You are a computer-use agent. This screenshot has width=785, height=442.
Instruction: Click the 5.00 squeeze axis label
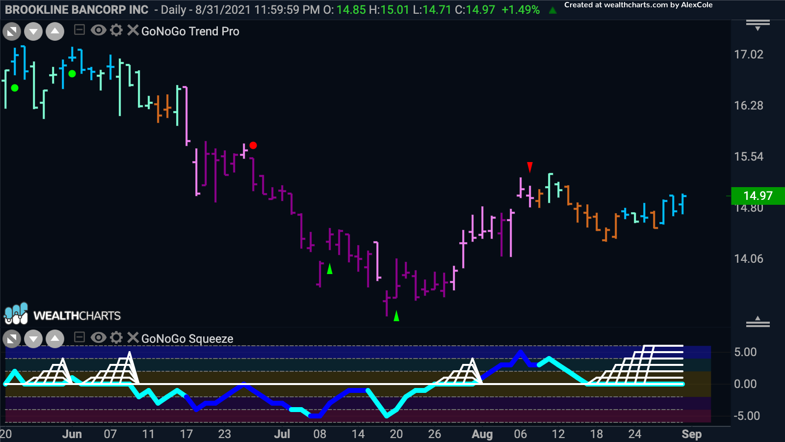(745, 352)
